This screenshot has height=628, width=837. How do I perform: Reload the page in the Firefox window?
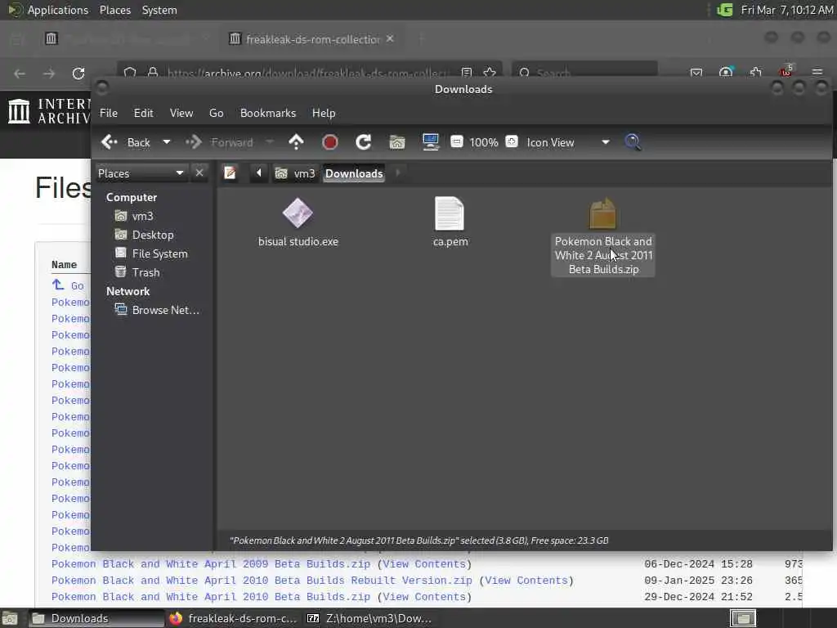click(78, 73)
